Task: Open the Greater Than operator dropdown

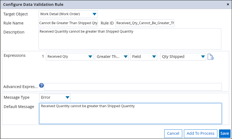Action: pos(112,57)
